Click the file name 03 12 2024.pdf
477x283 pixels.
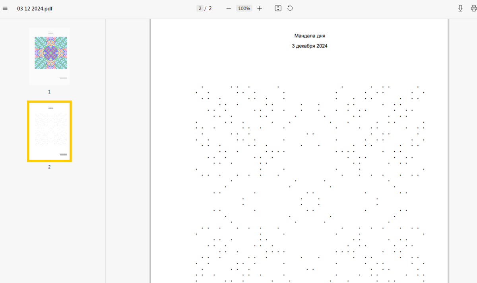pos(35,8)
